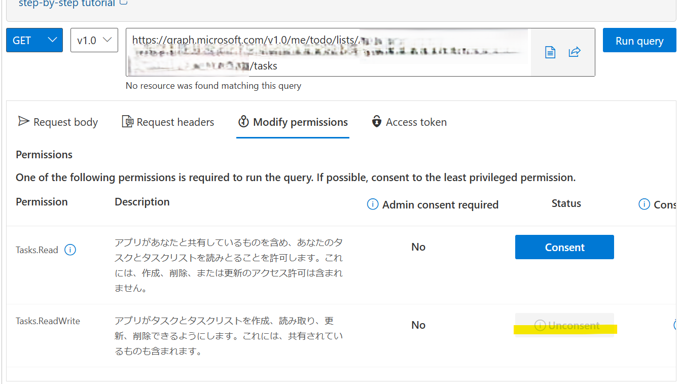Click the info icon beside Tasks.Read
This screenshot has height=384, width=680.
click(70, 250)
